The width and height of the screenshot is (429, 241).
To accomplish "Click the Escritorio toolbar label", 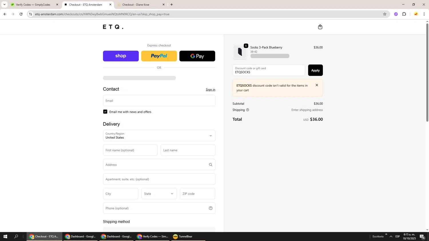I will pyautogui.click(x=378, y=236).
